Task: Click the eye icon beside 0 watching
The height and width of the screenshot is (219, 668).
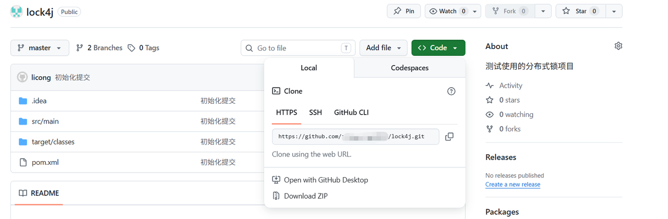Action: [490, 114]
